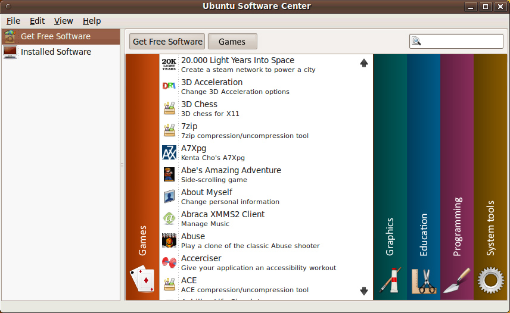Click "Change 3D Acceleration options" description
The width and height of the screenshot is (510, 313).
235,92
